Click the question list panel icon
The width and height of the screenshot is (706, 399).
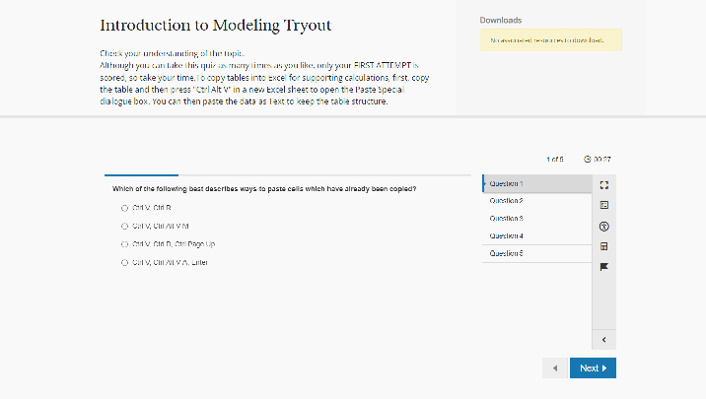click(x=603, y=205)
